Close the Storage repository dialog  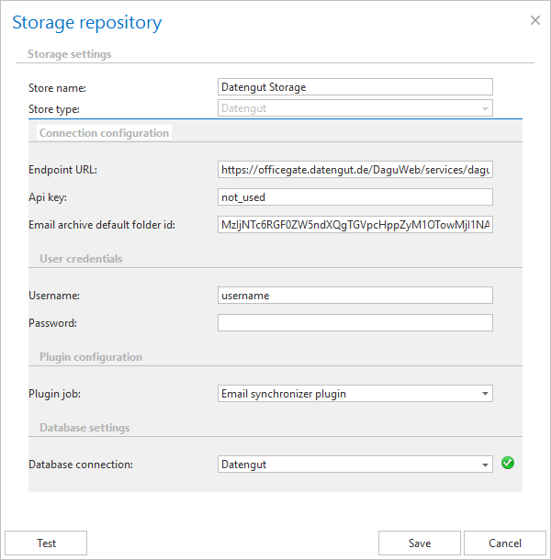click(535, 19)
